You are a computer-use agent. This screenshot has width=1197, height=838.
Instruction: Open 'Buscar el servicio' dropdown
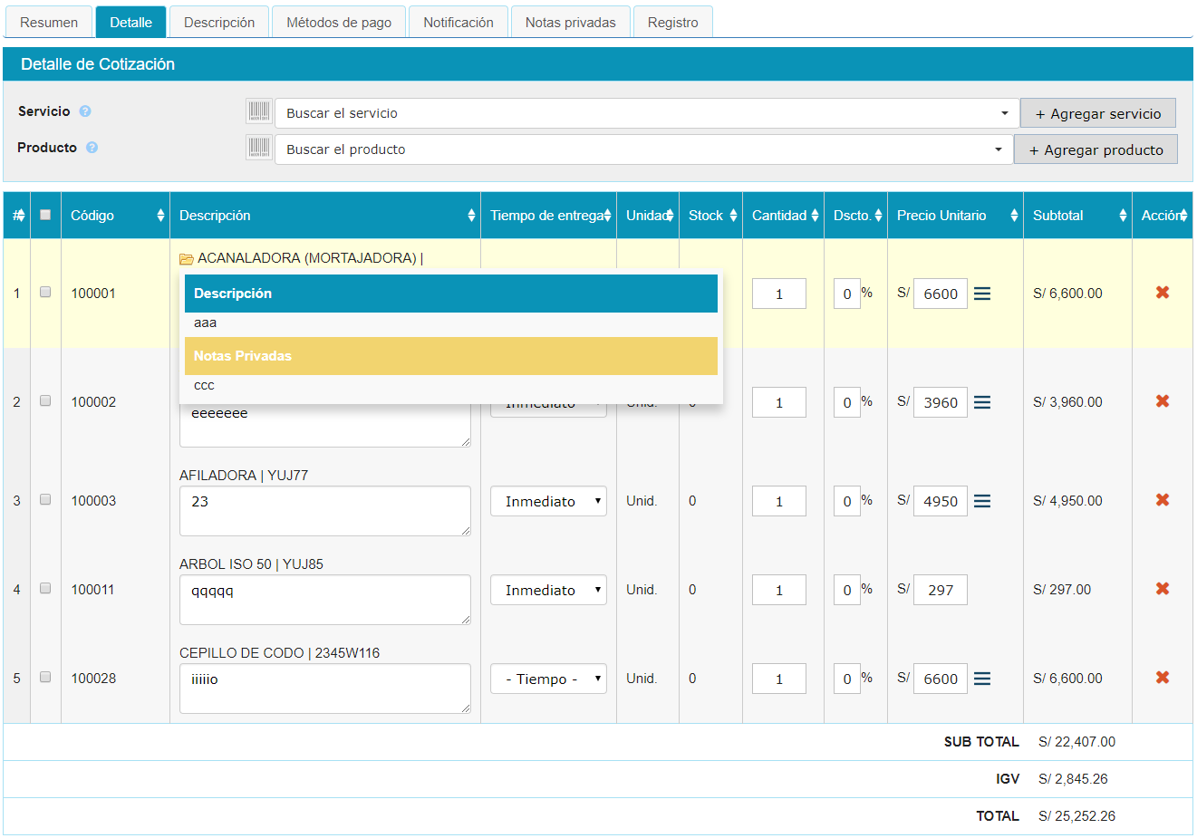point(647,113)
